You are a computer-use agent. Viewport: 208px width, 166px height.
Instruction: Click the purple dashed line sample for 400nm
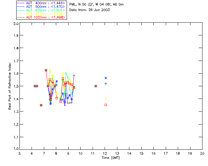click(x=21, y=3)
